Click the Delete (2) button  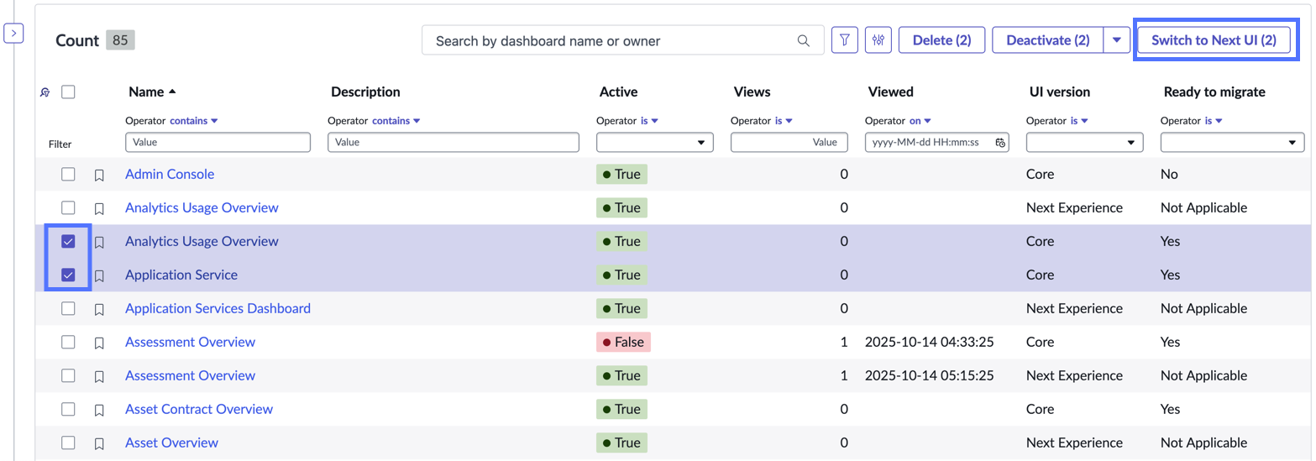tap(941, 40)
